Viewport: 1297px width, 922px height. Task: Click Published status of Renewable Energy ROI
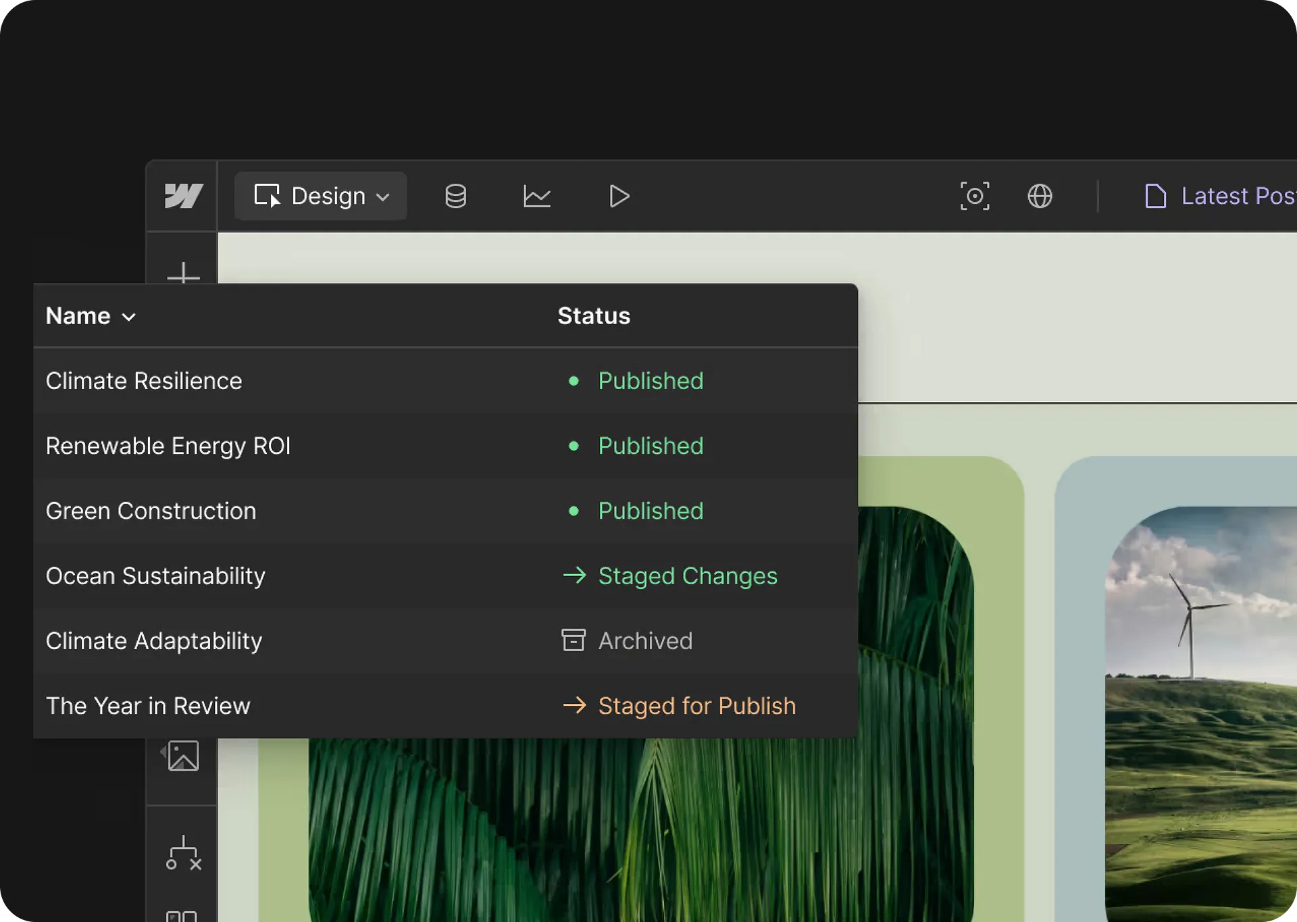651,446
